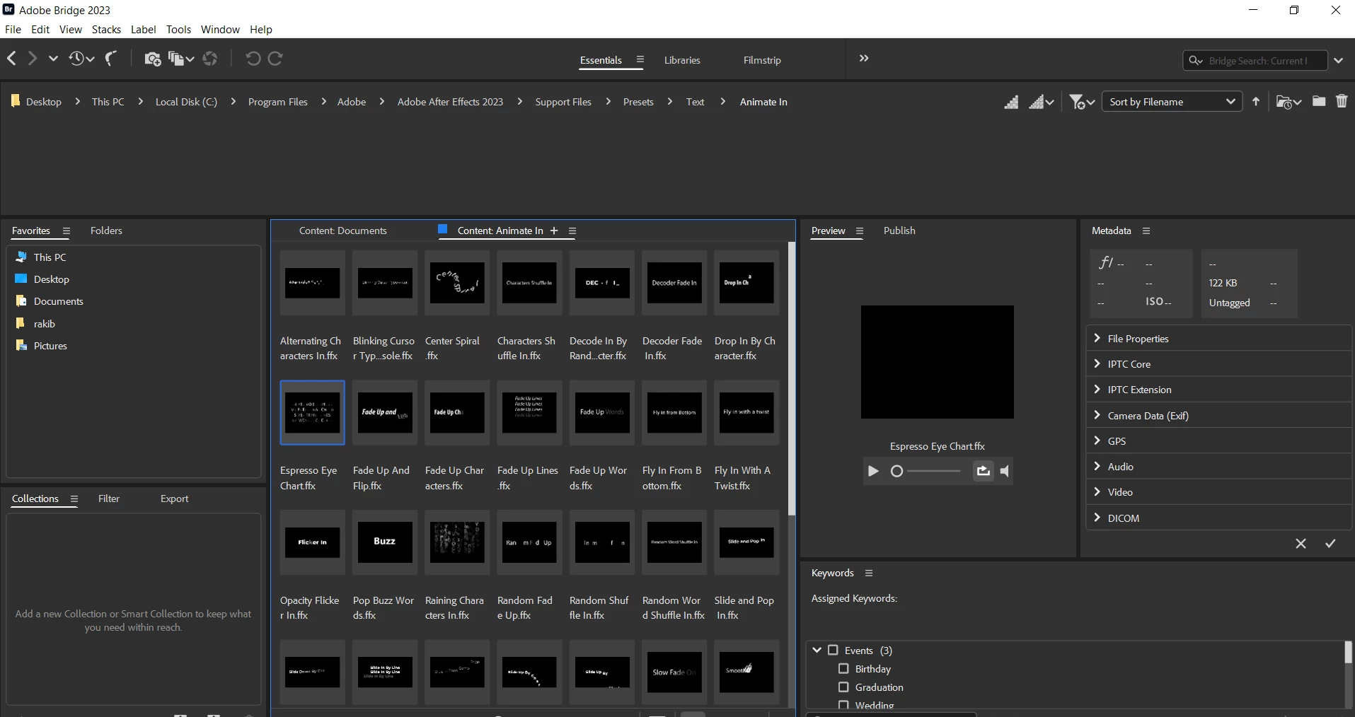
Task: Open the refine batch icon
Action: pos(180,59)
